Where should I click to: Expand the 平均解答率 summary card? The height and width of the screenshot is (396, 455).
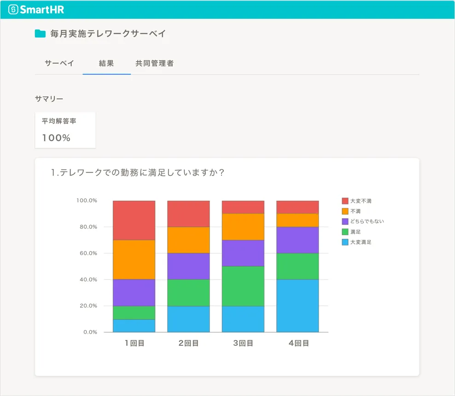point(65,130)
